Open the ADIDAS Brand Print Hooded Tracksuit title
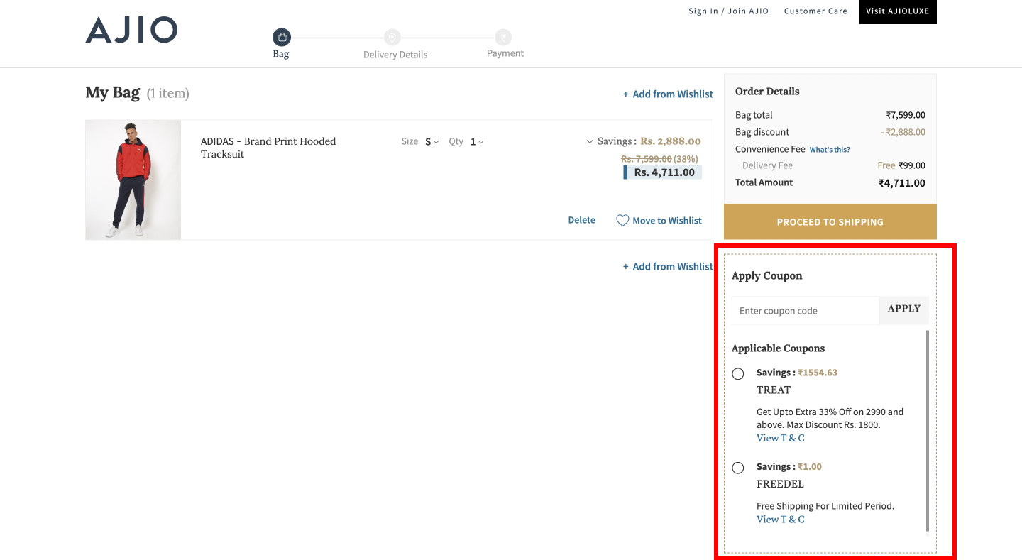Viewport: 1022px width, 560px height. [268, 148]
